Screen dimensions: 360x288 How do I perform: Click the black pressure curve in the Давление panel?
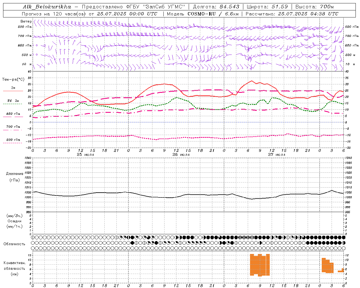pyautogui.click(x=188, y=195)
